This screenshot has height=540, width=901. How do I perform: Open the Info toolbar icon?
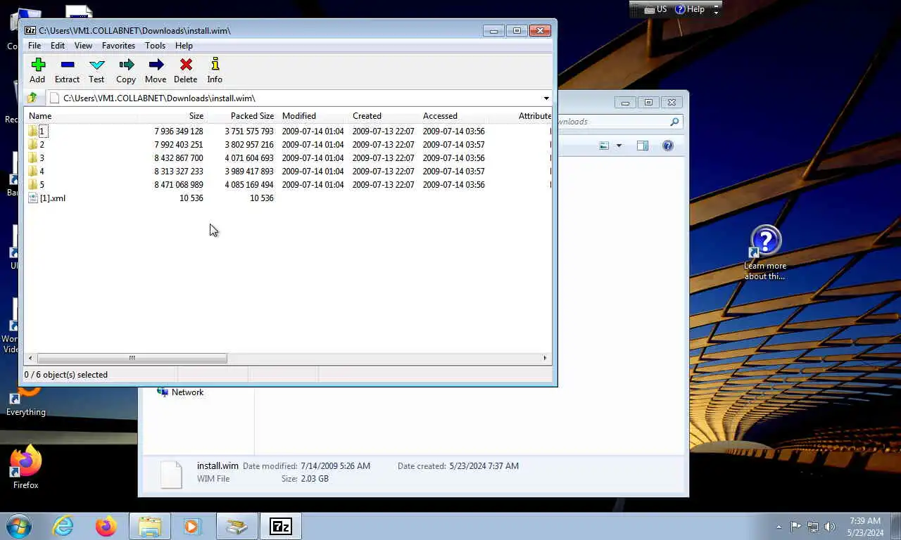tap(215, 70)
